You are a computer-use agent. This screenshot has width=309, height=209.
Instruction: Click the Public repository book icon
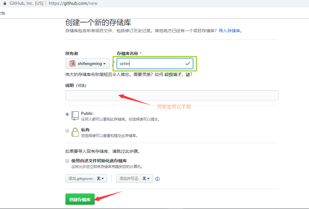click(x=75, y=116)
